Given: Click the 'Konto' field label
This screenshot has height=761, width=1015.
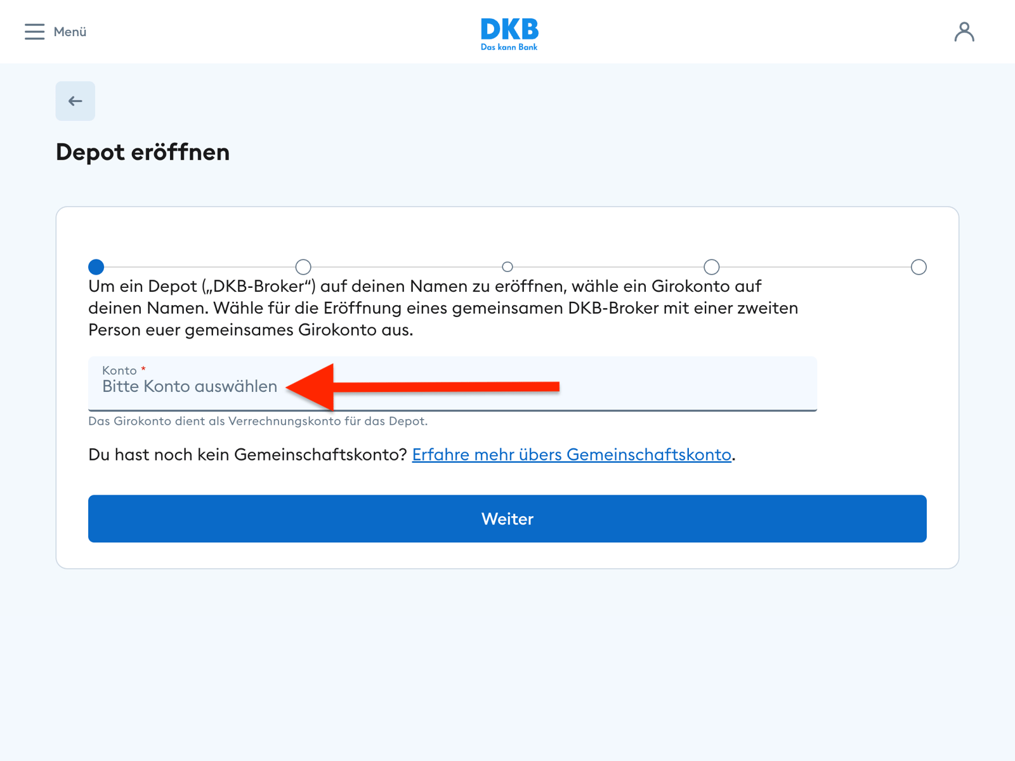Looking at the screenshot, I should (x=120, y=370).
